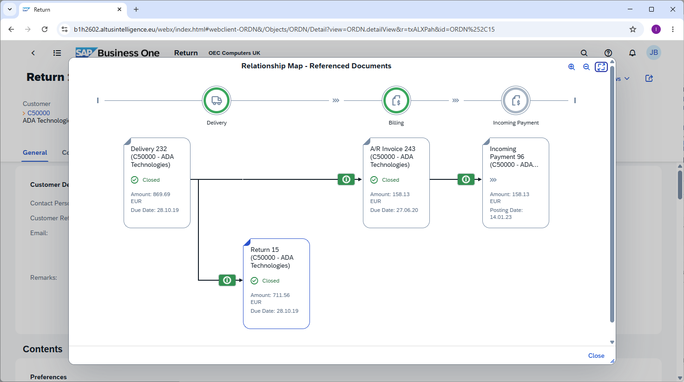Click the Closed status icon on Return 15
Screen dimensions: 684x382
pyautogui.click(x=254, y=281)
